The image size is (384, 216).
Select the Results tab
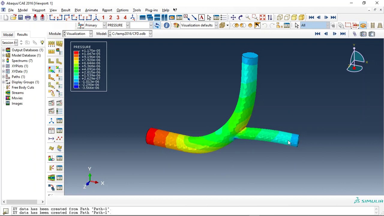click(x=22, y=34)
